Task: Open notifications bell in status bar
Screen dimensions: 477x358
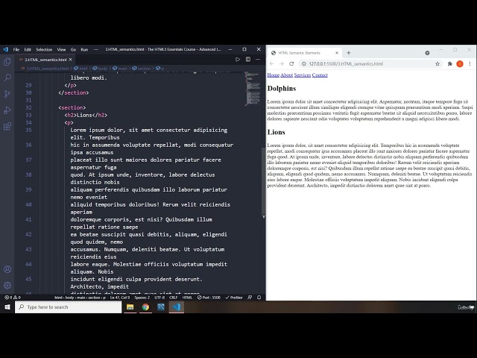Action: pyautogui.click(x=259, y=298)
